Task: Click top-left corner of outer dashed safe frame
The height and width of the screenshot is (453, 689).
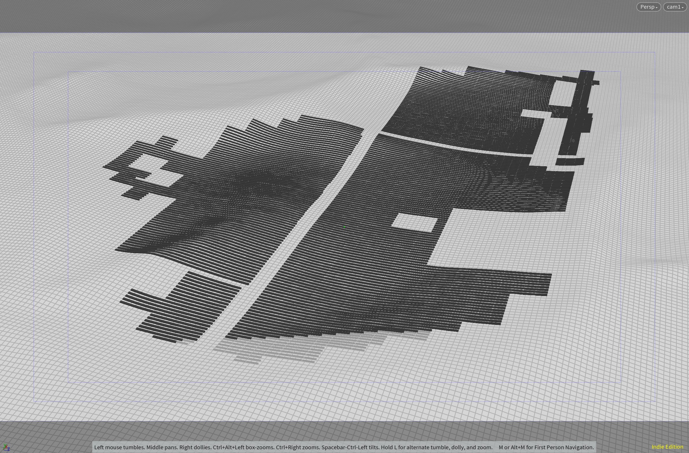Action: pyautogui.click(x=34, y=53)
